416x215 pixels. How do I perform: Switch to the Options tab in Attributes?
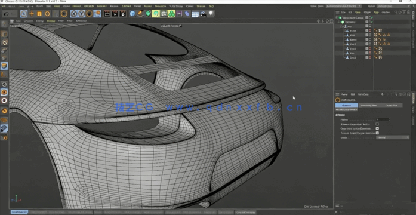click(347, 105)
